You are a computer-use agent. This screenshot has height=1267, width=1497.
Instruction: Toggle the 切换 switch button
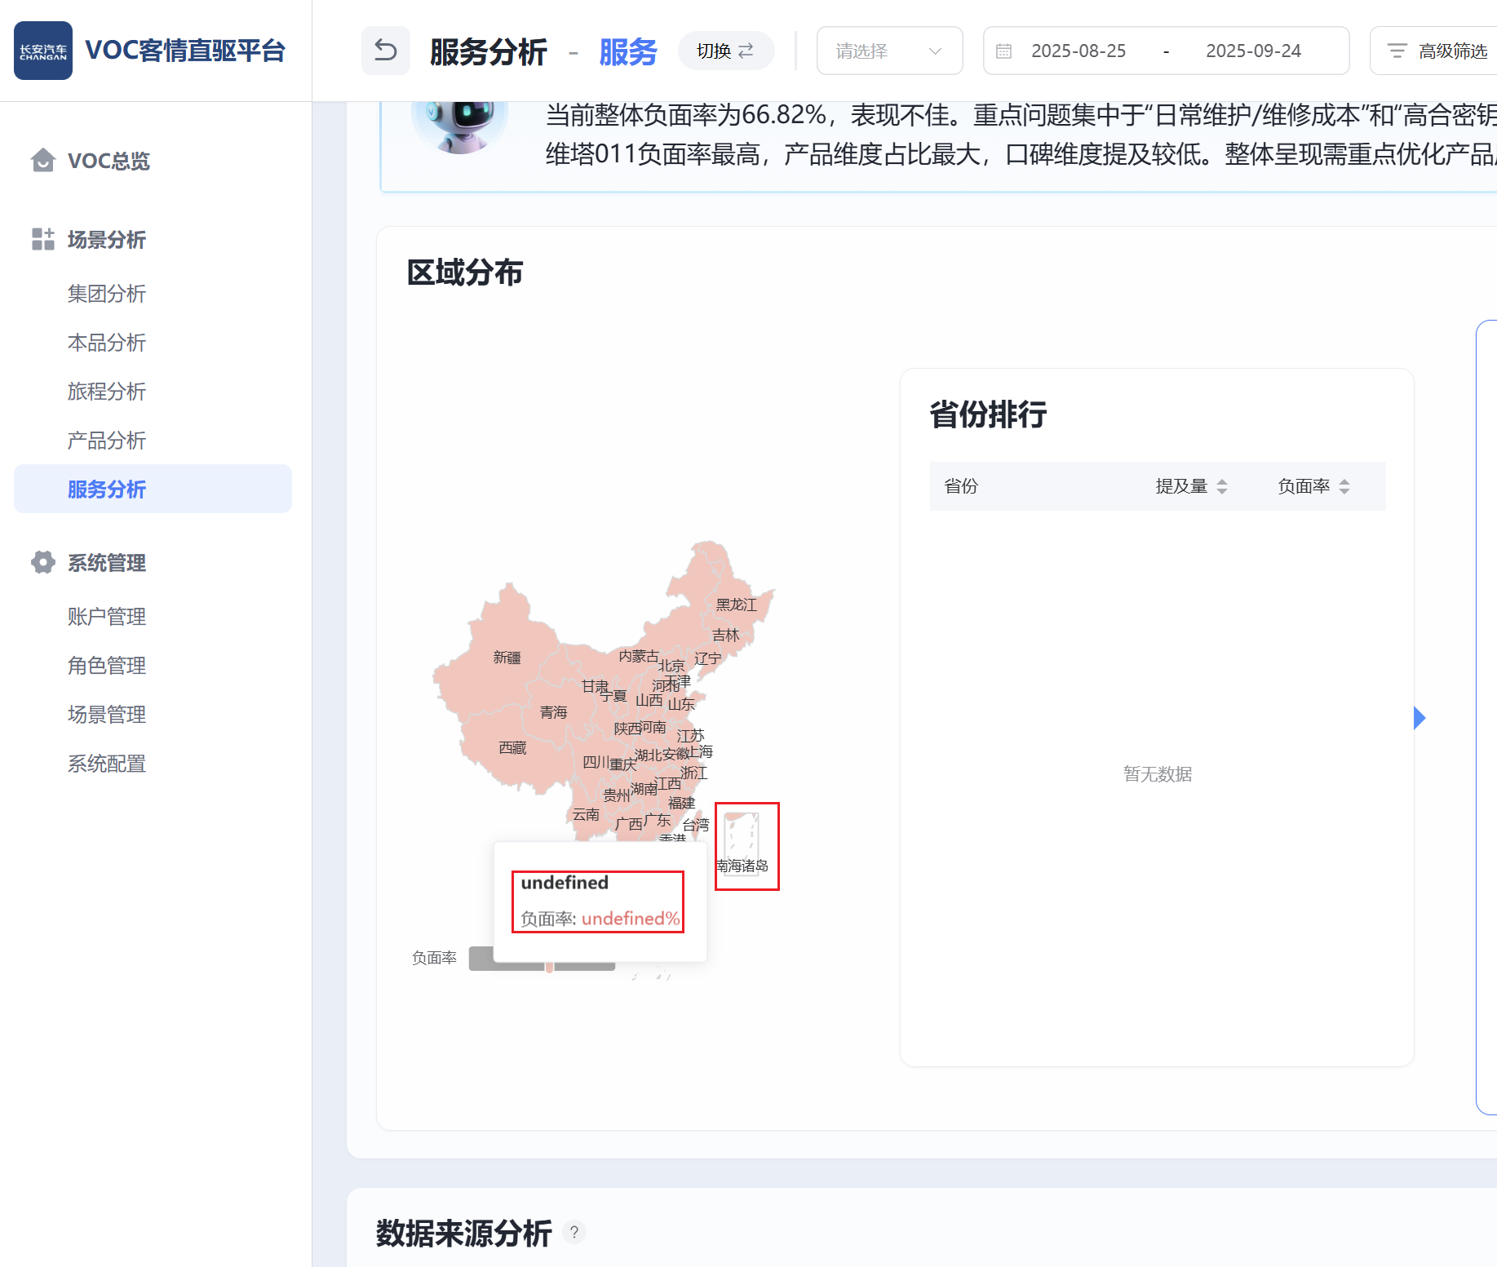[725, 51]
